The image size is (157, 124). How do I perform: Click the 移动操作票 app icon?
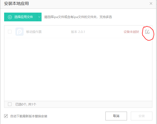19,32
